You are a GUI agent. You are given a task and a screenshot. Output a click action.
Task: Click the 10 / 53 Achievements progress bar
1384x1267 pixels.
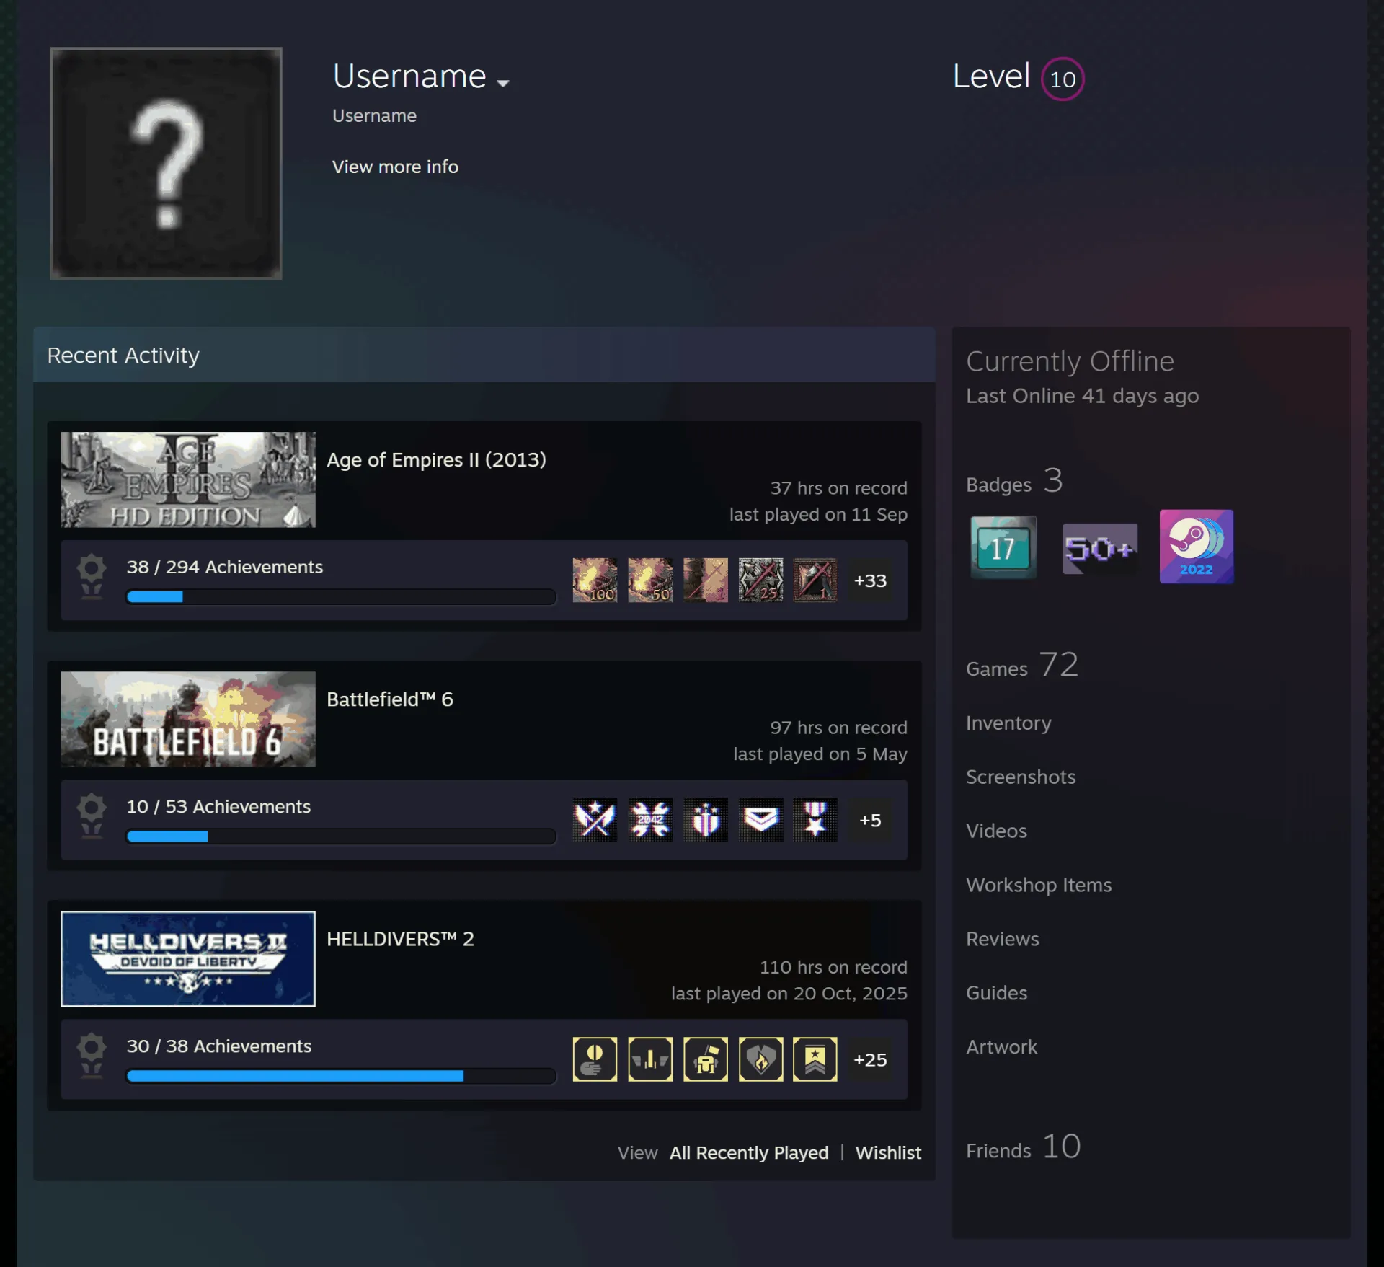pyautogui.click(x=341, y=836)
